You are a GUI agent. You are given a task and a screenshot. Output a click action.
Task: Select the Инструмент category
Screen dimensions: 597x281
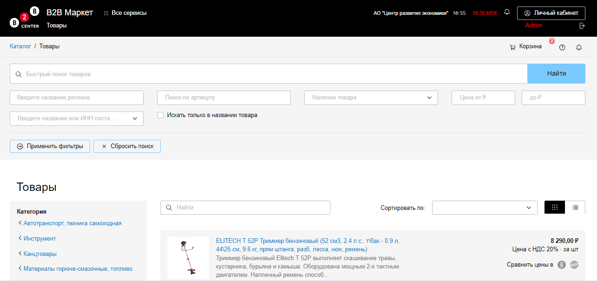click(39, 239)
